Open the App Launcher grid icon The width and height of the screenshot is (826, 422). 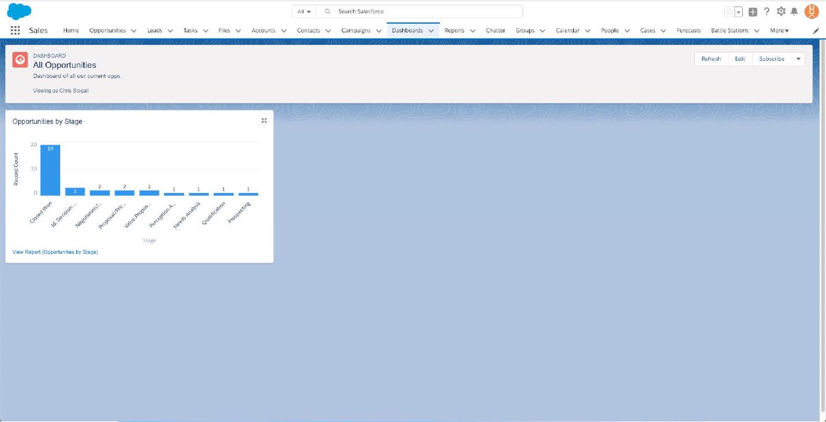15,31
